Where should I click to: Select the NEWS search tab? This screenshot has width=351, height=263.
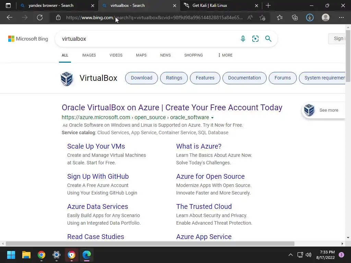tap(166, 55)
